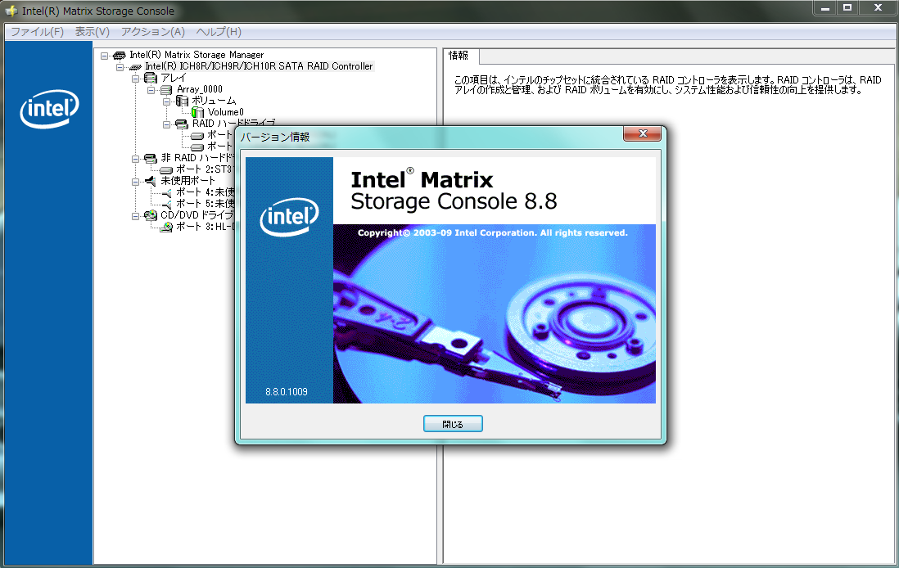Collapse the Array_0000 node
Screen dimensions: 899x568
point(151,90)
